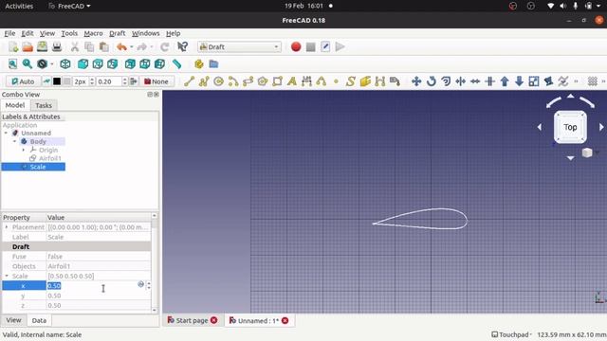The height and width of the screenshot is (341, 607).
Task: Select the Draft Move tool
Action: 416,81
